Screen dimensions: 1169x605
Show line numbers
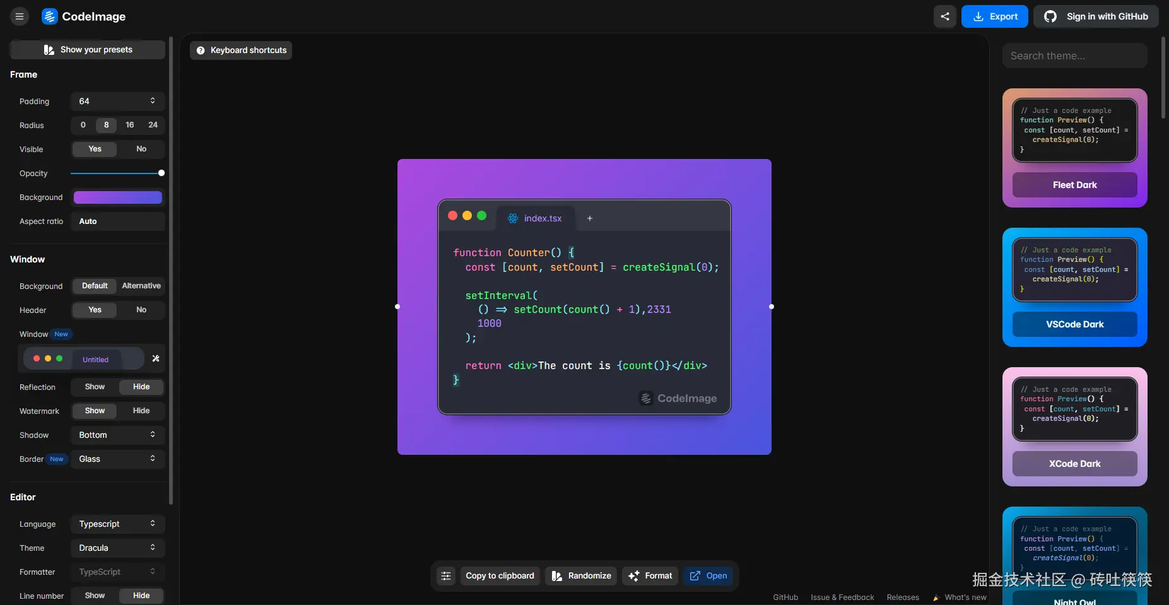pos(95,596)
